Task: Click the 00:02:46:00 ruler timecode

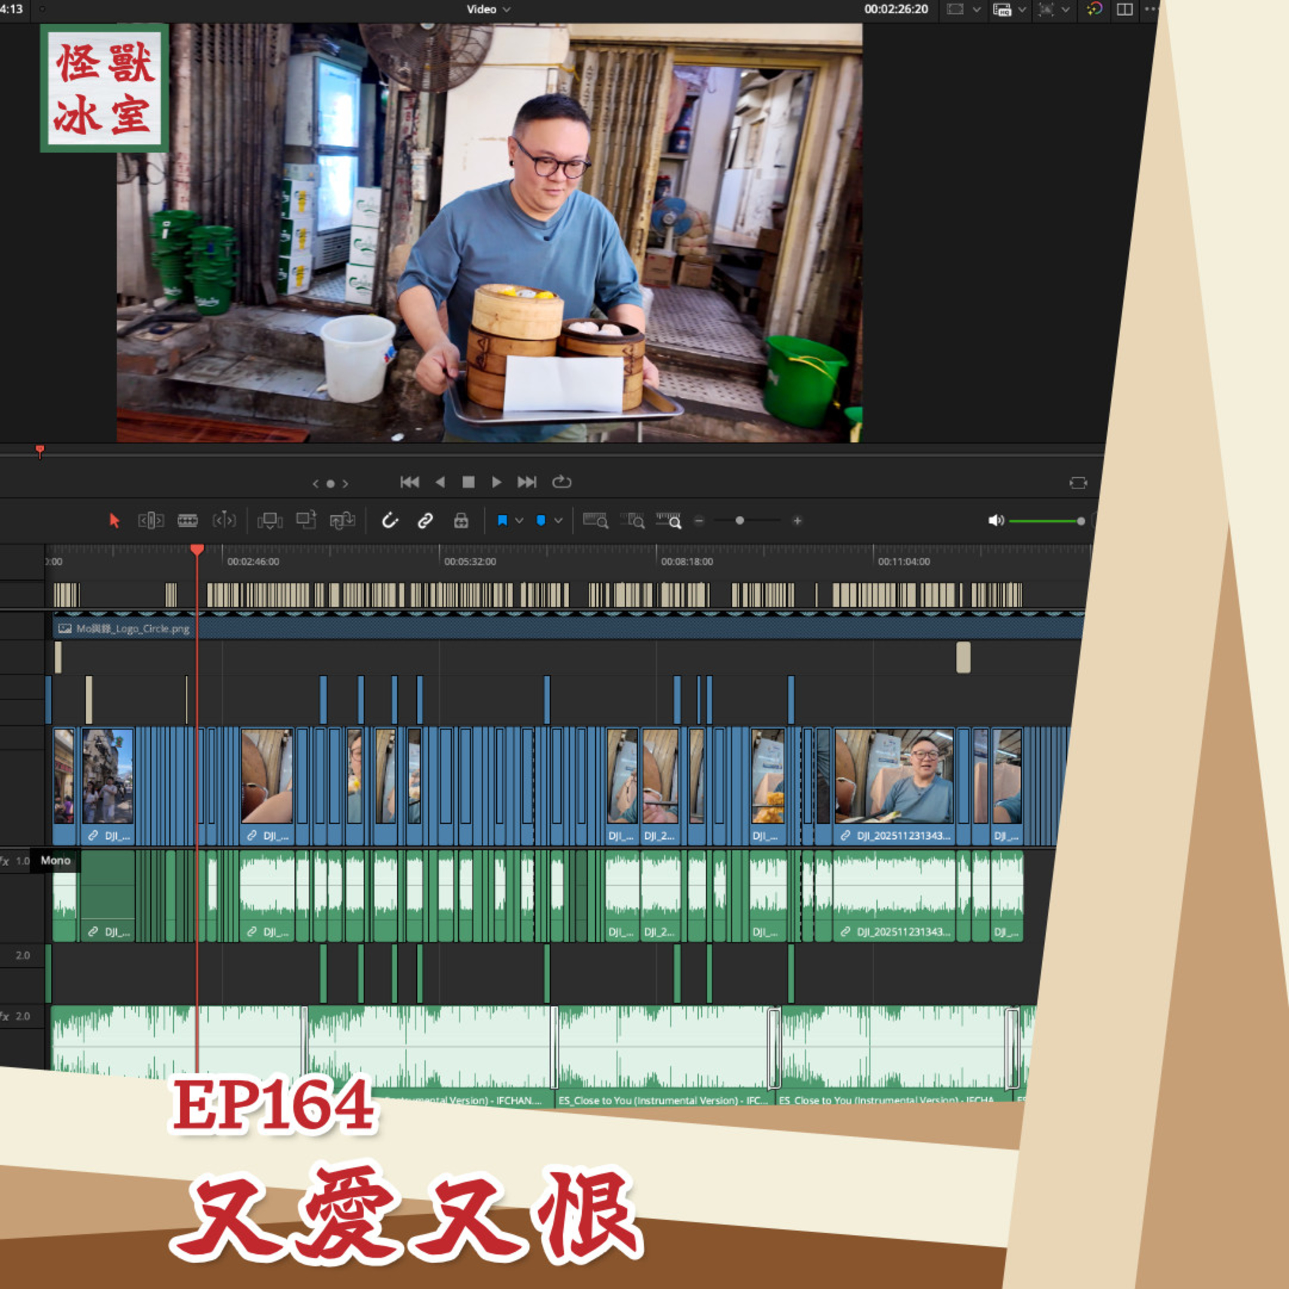Action: [254, 562]
